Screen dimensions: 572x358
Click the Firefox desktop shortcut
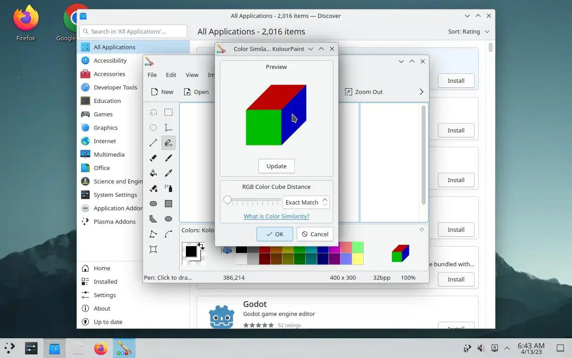[x=25, y=23]
